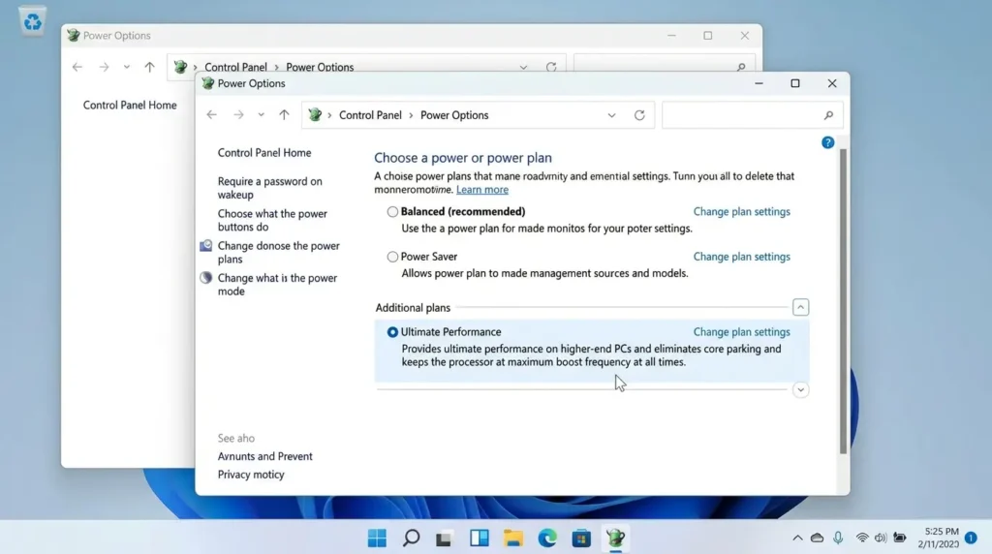This screenshot has height=554, width=992.
Task: Open Change plan settings for Power Saver
Action: 741,257
